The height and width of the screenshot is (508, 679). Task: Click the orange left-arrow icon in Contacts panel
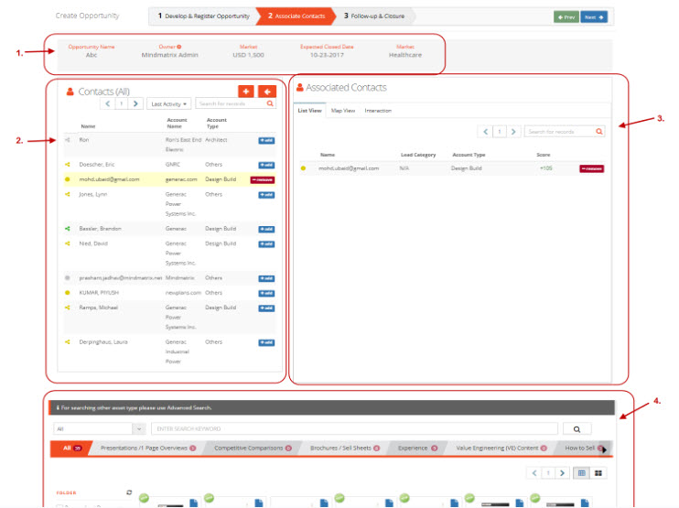tap(267, 92)
